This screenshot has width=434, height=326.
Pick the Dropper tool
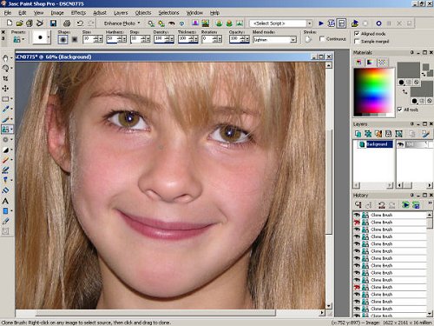pos(5,109)
